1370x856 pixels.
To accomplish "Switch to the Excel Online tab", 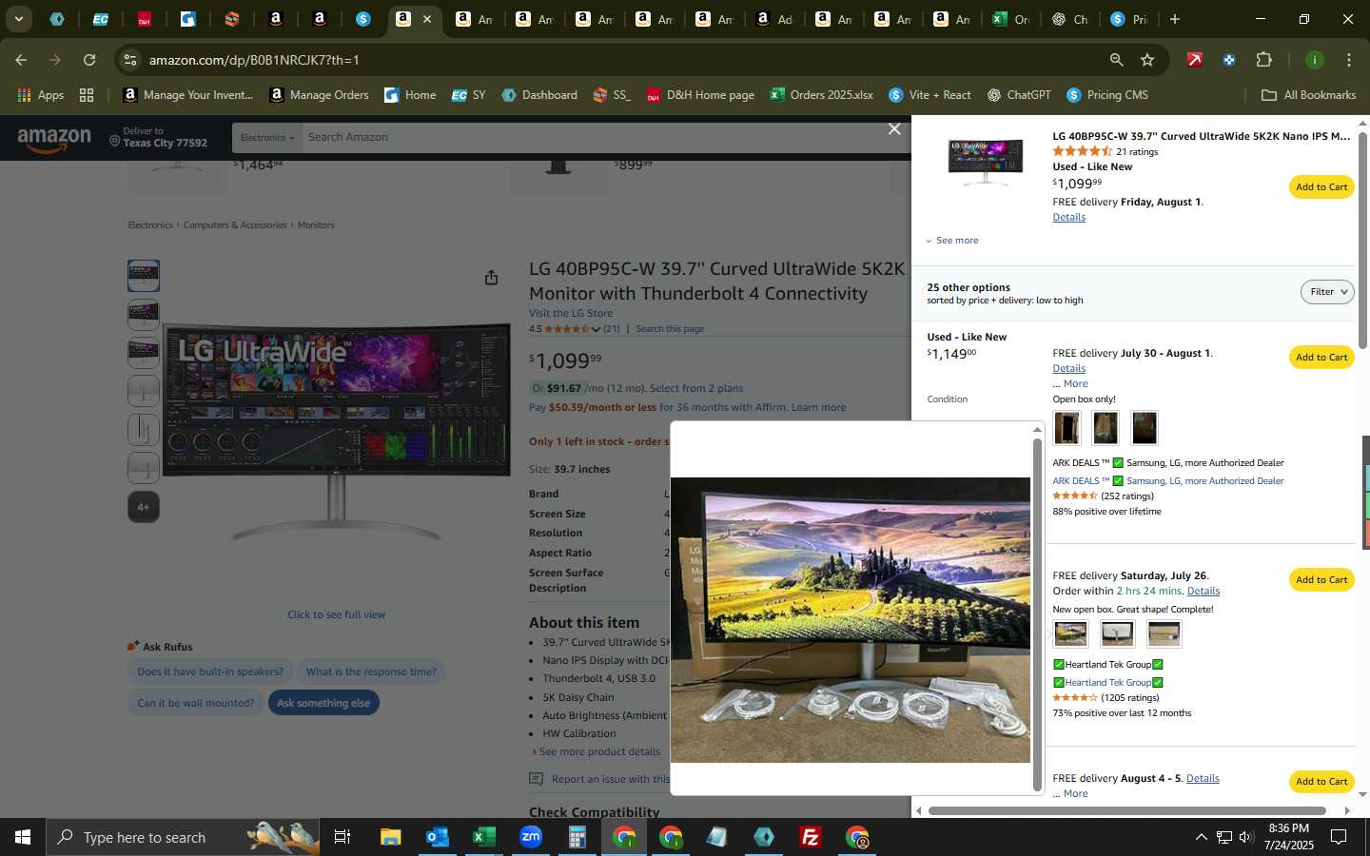I will 1010,19.
